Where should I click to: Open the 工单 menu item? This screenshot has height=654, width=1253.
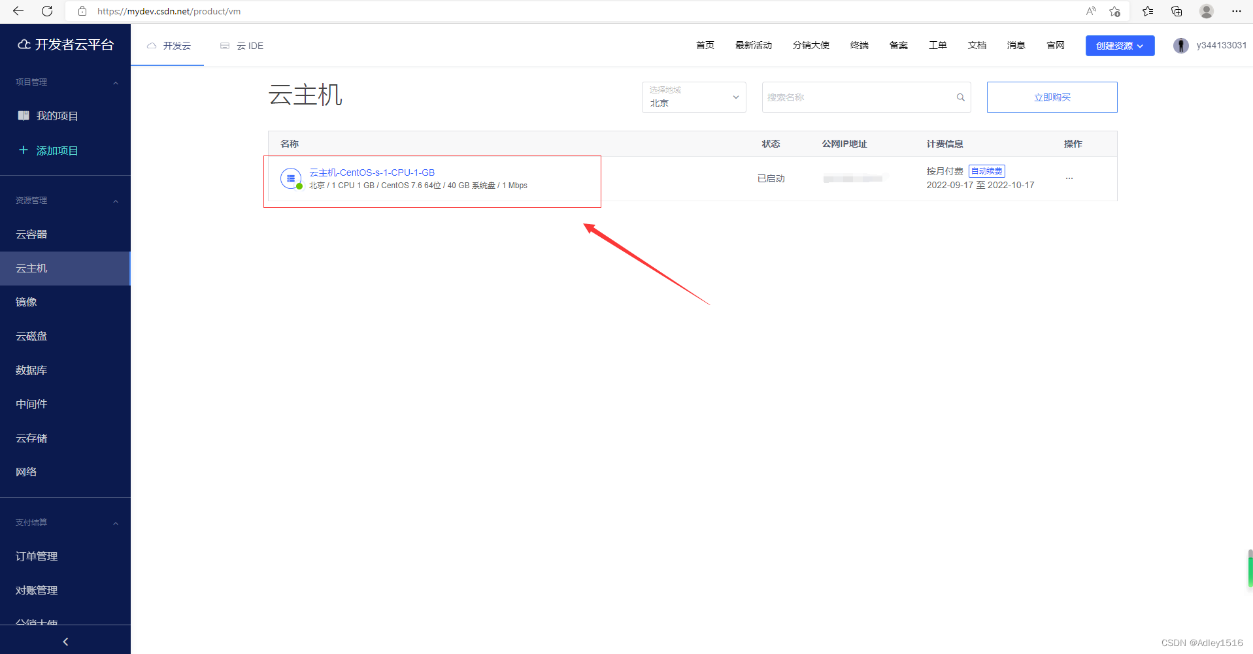[937, 45]
